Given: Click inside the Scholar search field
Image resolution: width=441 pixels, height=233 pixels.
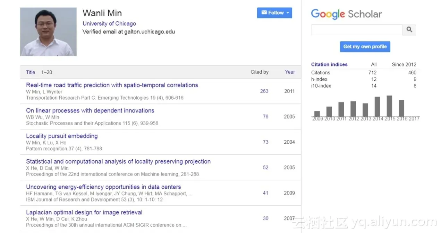Looking at the screenshot, I should 356,30.
